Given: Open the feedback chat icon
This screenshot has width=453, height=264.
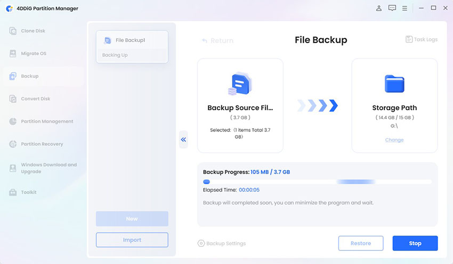Looking at the screenshot, I should [x=392, y=8].
